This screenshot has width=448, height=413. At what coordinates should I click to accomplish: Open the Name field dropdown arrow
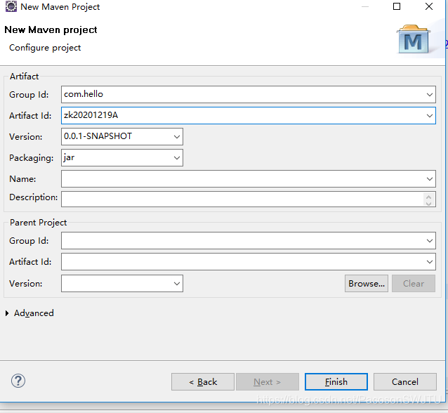coord(430,179)
